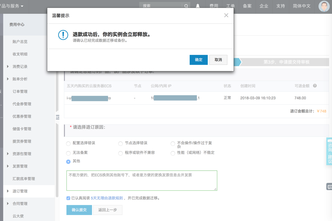Viewport: 332px width, 221px height.
Task: Go to 账户总览 in sidebar
Action: click(x=20, y=42)
